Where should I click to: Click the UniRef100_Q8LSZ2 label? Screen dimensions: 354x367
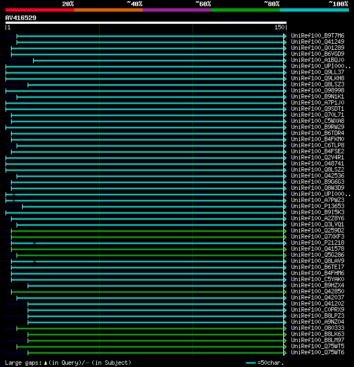coord(317,169)
